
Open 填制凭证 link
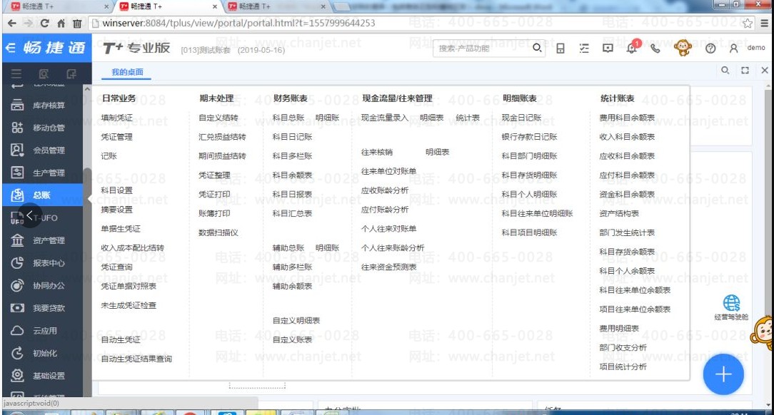coord(116,118)
